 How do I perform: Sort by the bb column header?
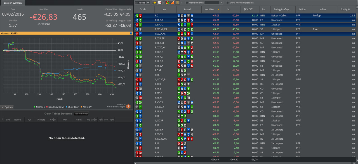230,10
